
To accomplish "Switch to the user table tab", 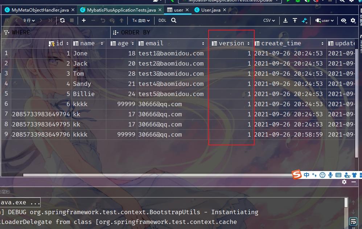I will [178, 10].
